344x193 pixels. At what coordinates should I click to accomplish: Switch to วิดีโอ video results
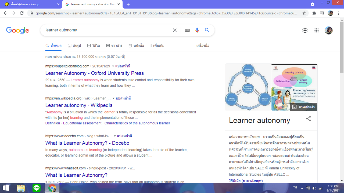tap(94, 46)
